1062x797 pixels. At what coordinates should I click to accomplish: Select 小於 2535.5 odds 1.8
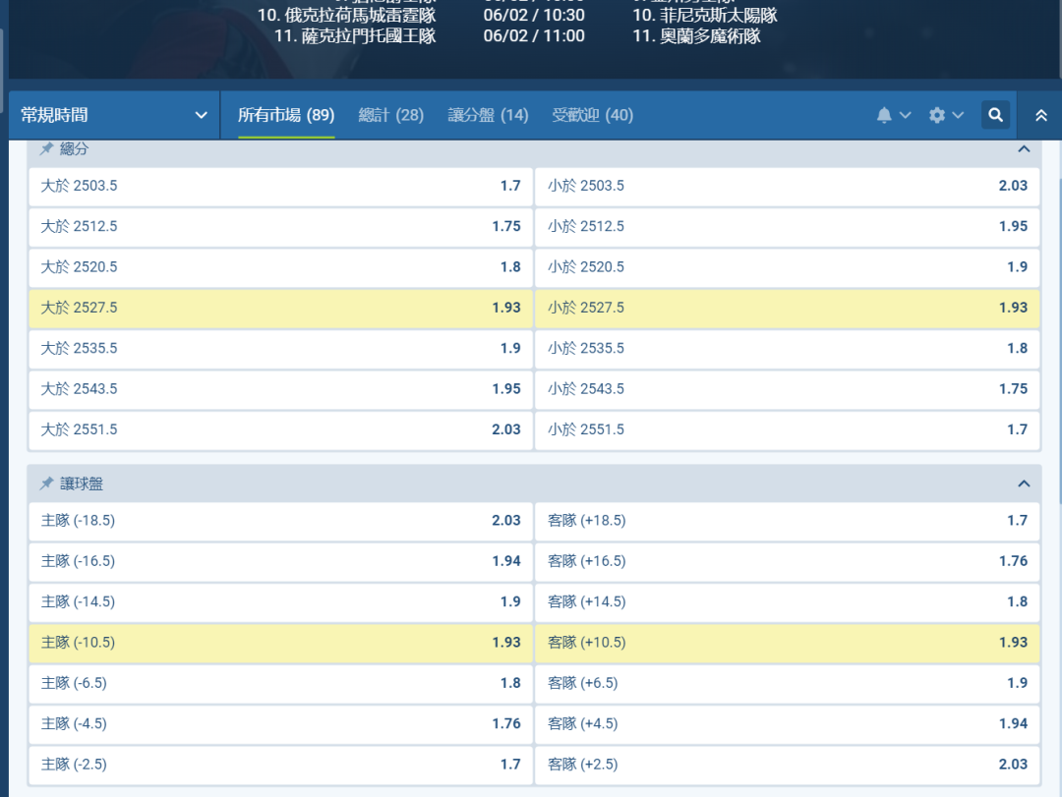click(787, 348)
